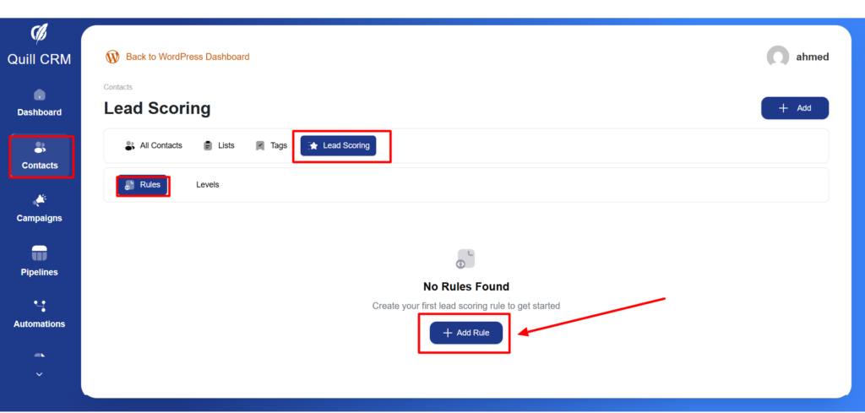Select the Lead Scoring tab
The width and height of the screenshot is (865, 413).
tap(339, 145)
